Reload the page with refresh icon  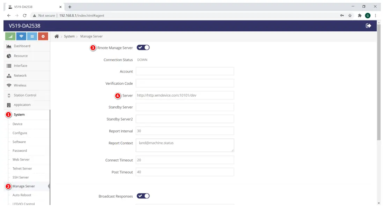[x=24, y=15]
